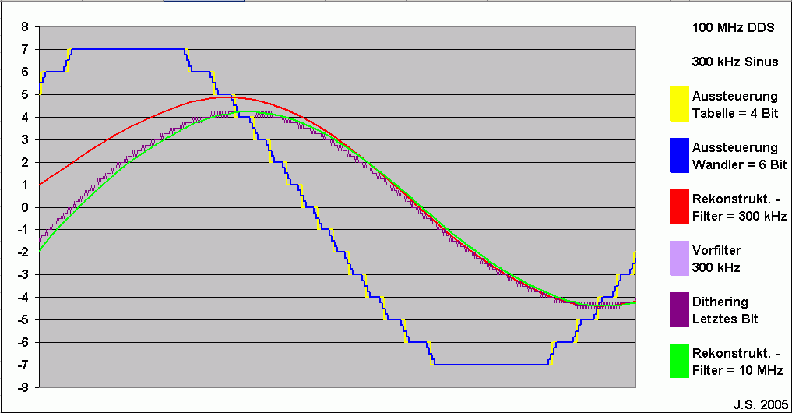
Task: Click the 'J.S. 2005' signature text
Action: (x=761, y=404)
